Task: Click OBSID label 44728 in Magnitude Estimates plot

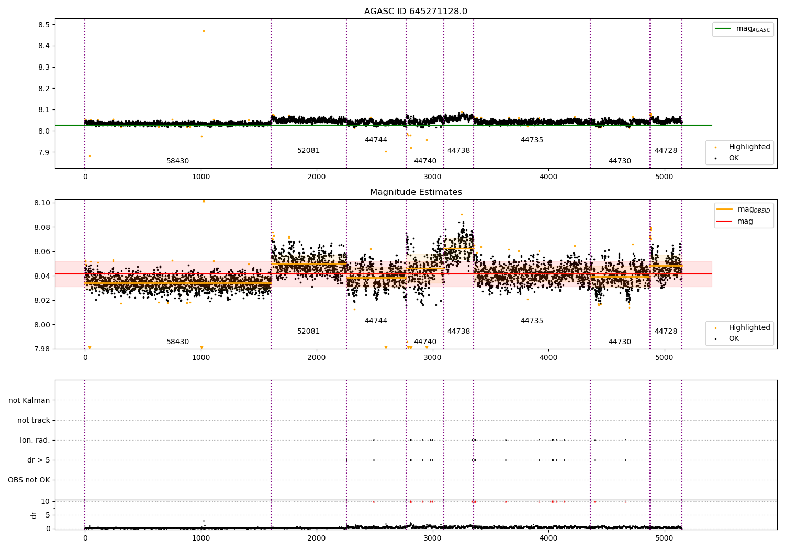Action: (x=666, y=331)
